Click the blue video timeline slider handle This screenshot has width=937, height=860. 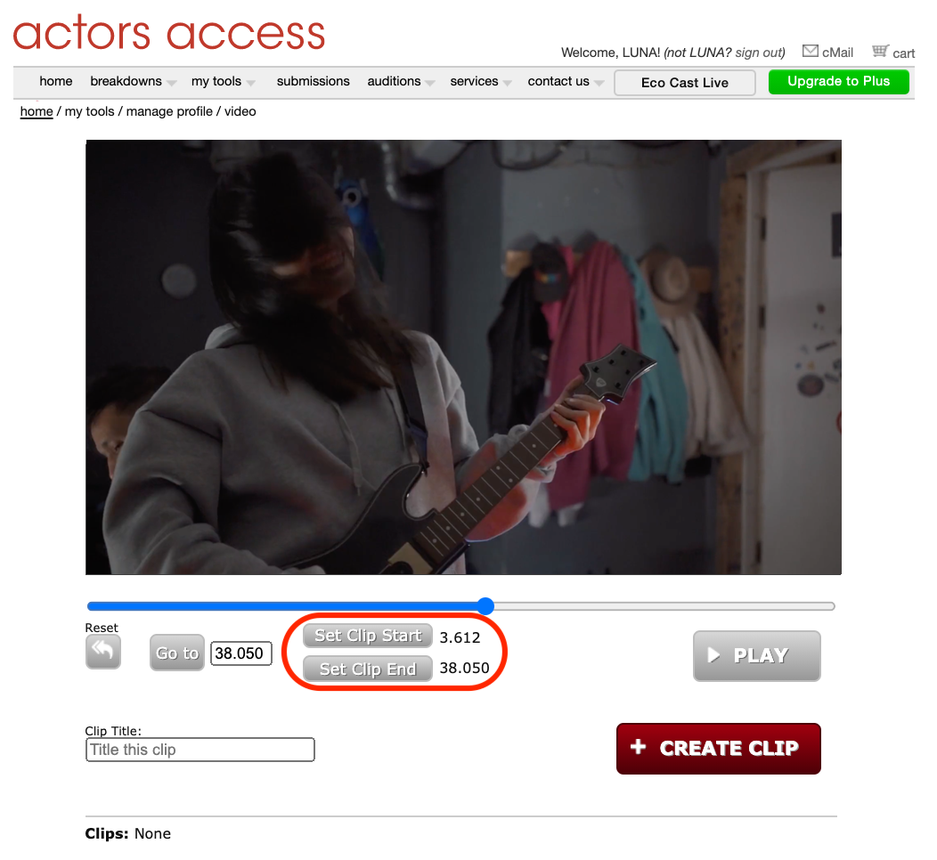485,605
